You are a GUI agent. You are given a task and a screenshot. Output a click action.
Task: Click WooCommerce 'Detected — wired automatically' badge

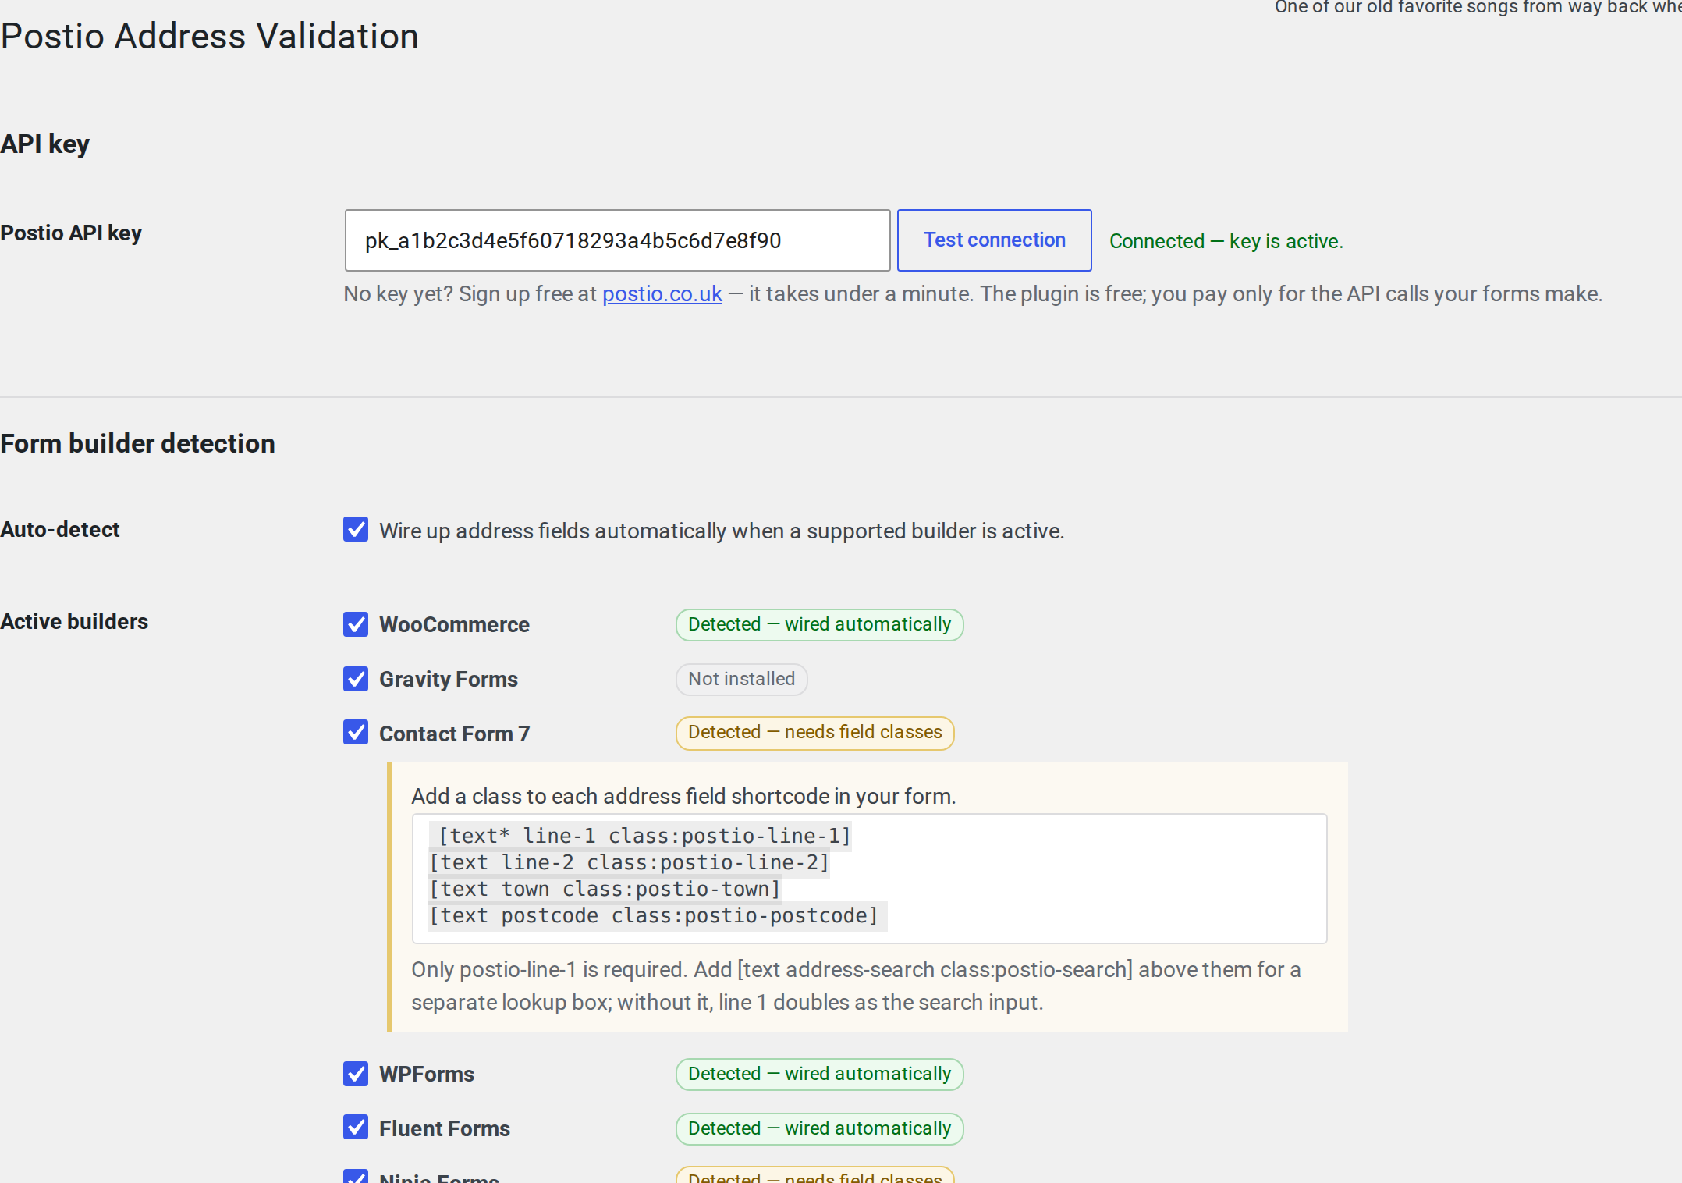coord(819,624)
